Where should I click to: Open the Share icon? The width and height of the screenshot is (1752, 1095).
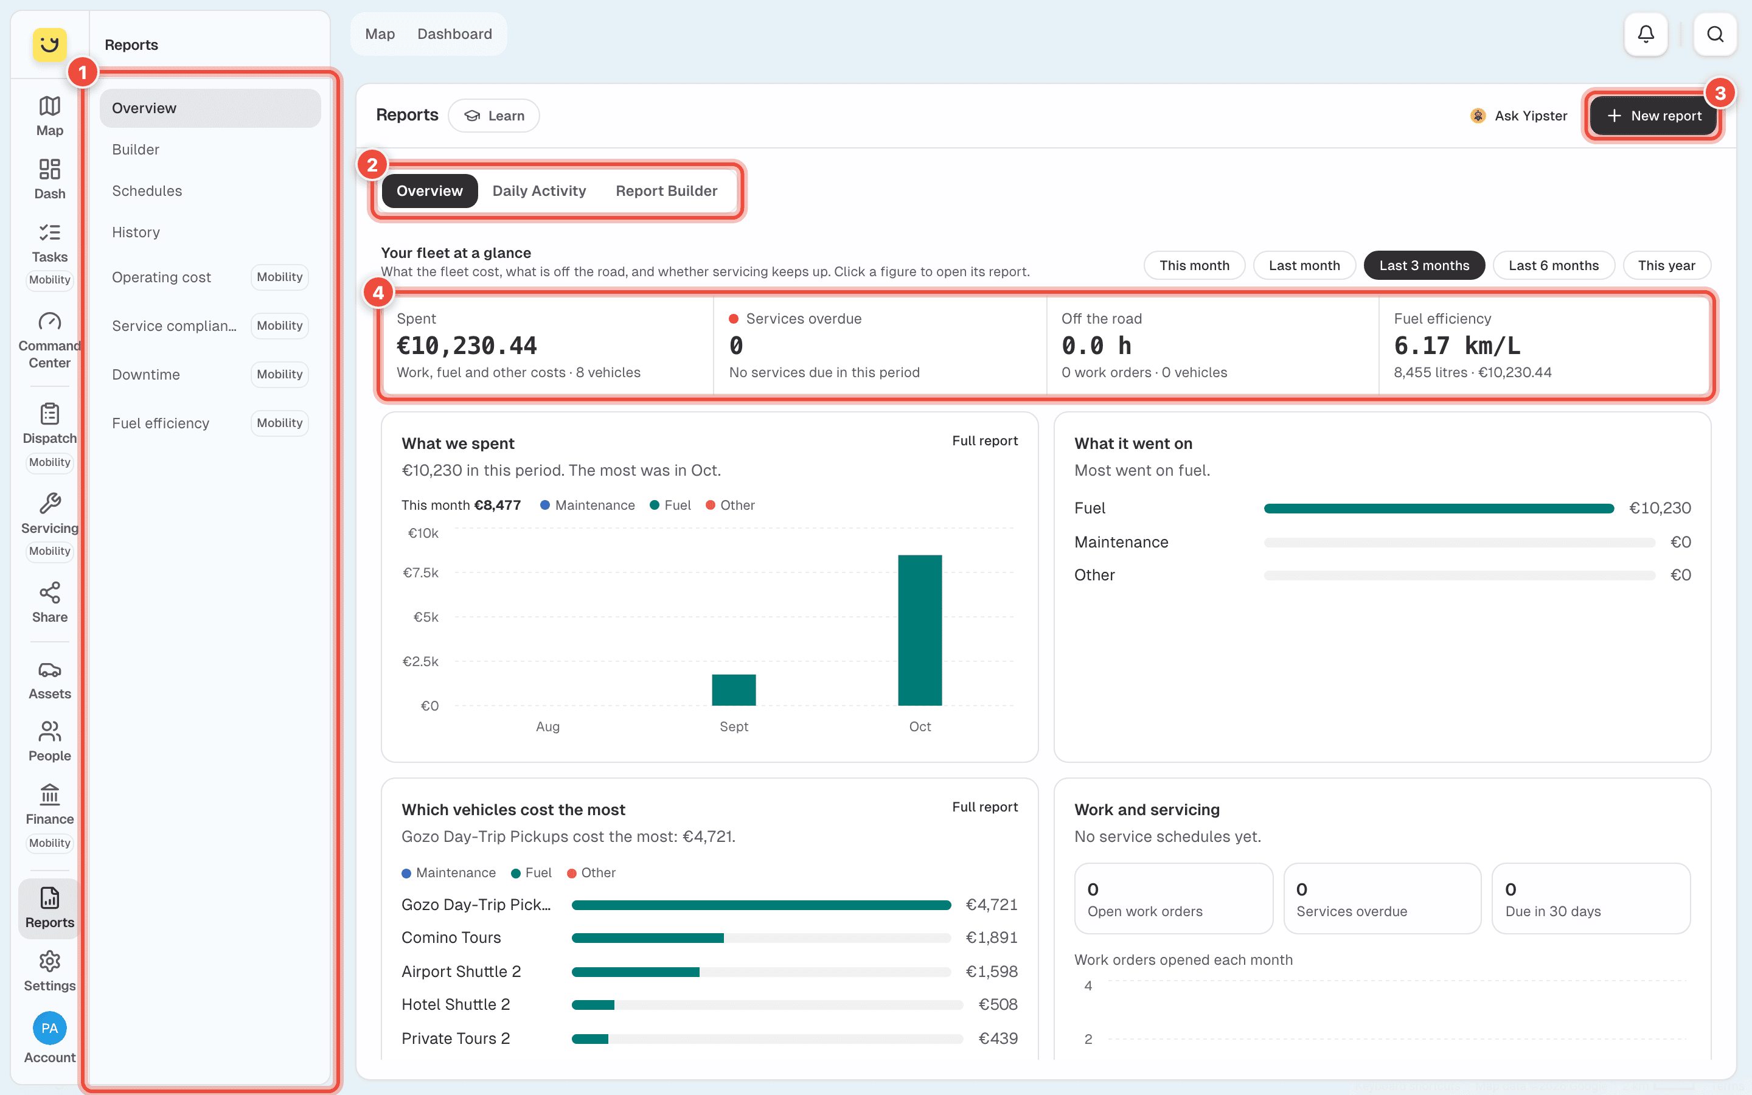coord(49,593)
